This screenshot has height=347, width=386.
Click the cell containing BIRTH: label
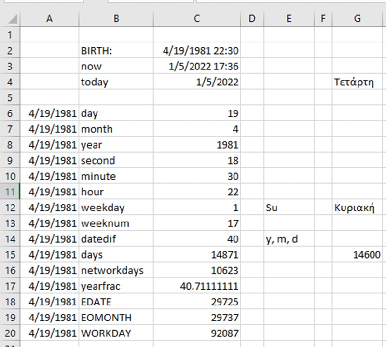point(116,50)
